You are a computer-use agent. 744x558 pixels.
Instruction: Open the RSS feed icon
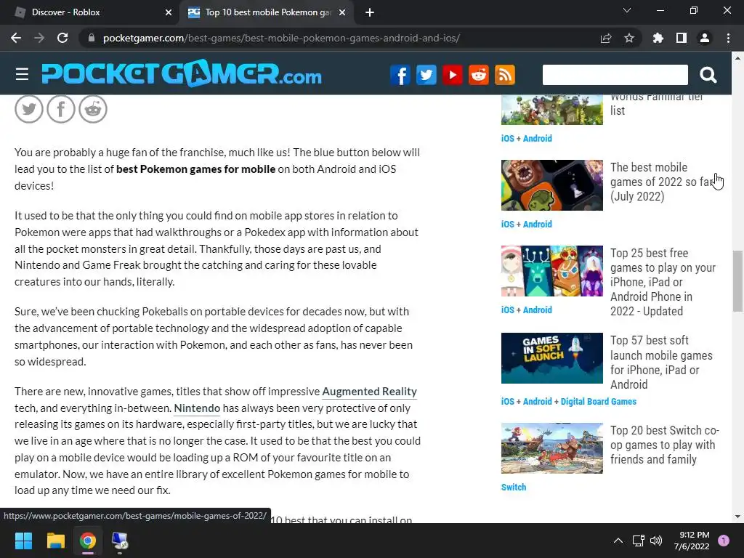[505, 75]
